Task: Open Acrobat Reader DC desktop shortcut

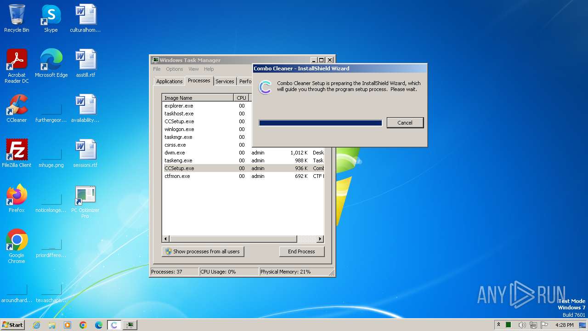Action: 17,66
